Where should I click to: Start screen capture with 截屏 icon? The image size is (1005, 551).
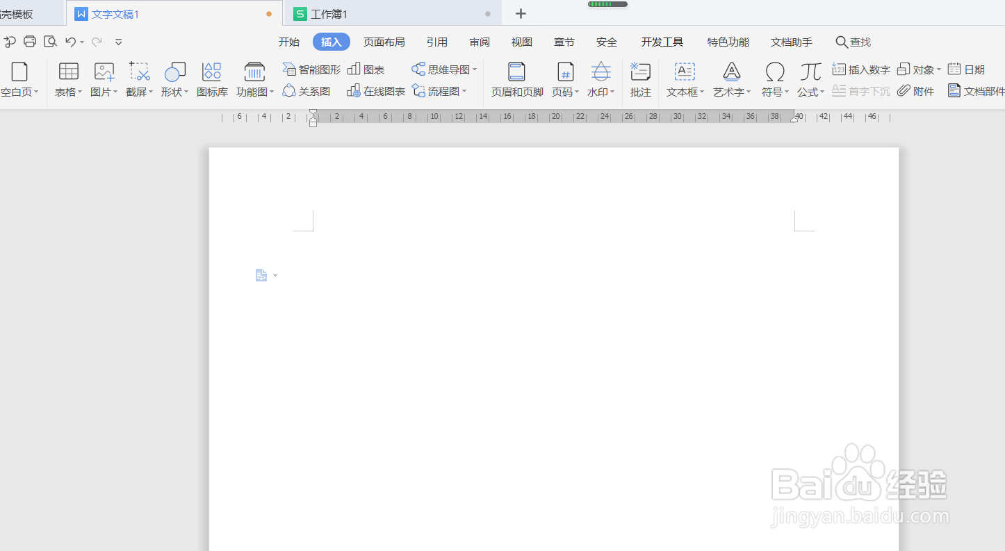click(140, 72)
